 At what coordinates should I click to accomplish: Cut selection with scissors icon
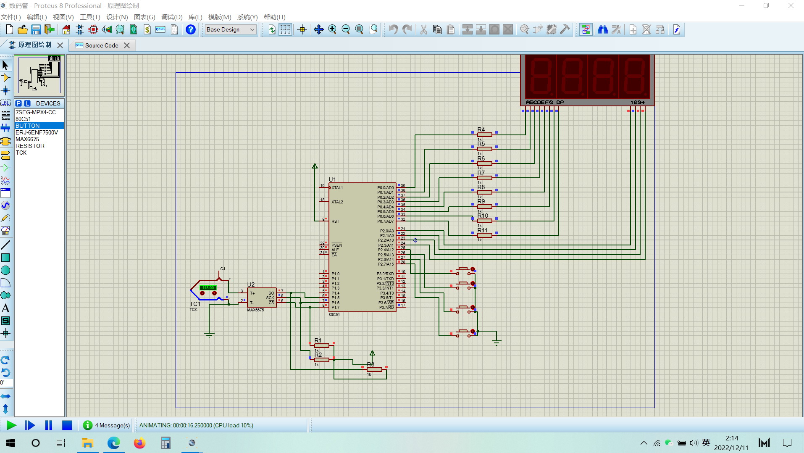tap(423, 29)
